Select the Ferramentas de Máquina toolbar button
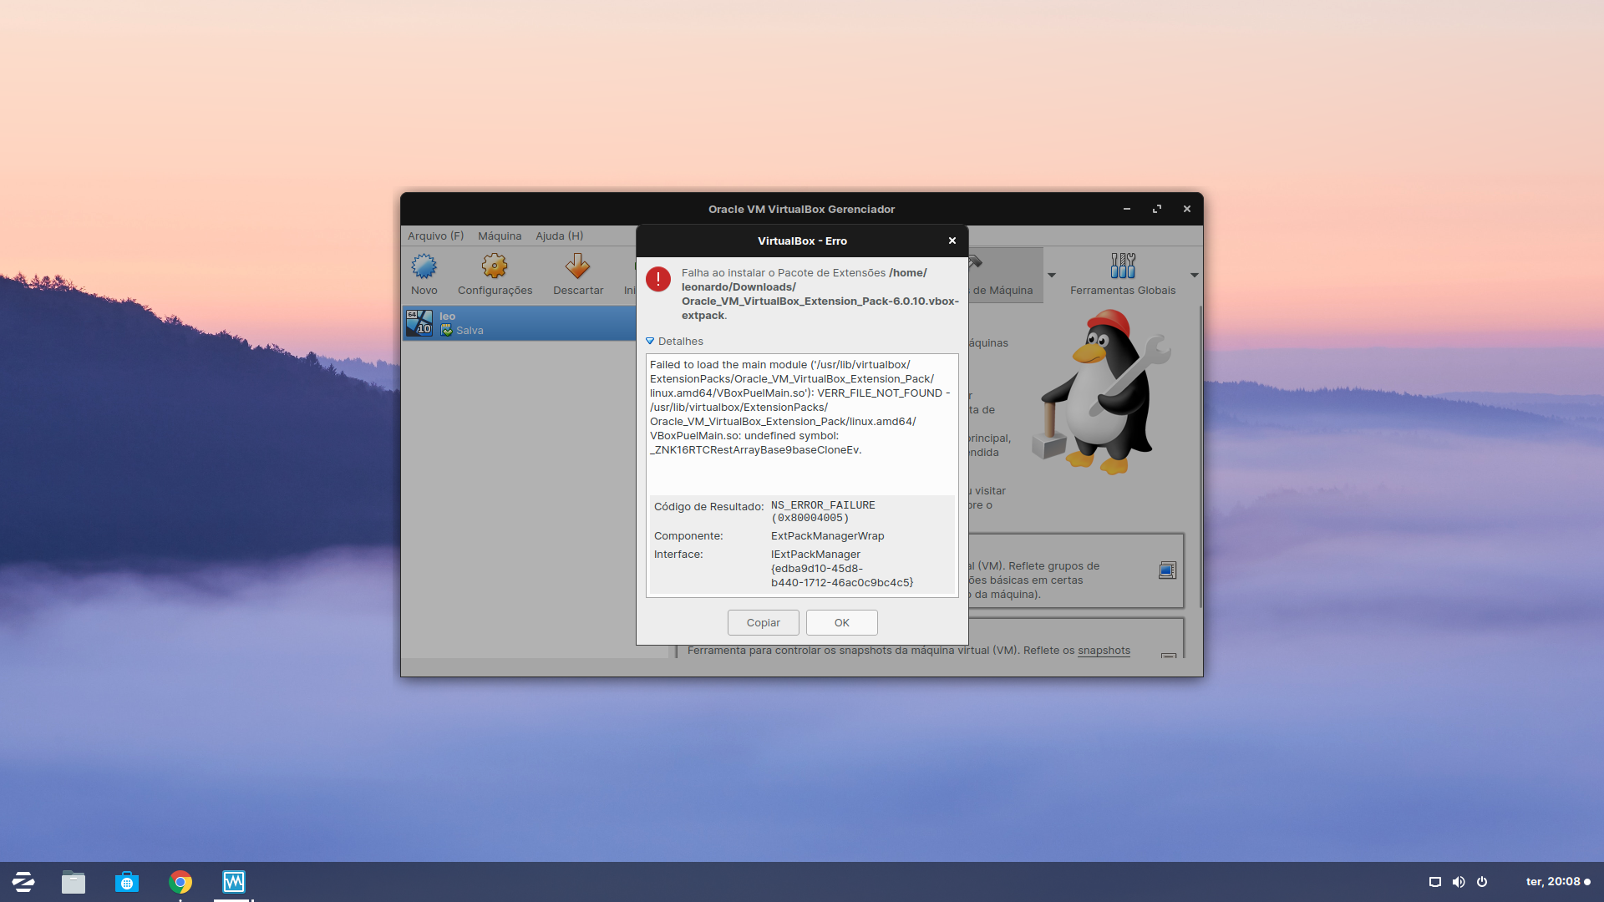This screenshot has width=1604, height=902. (1005, 275)
